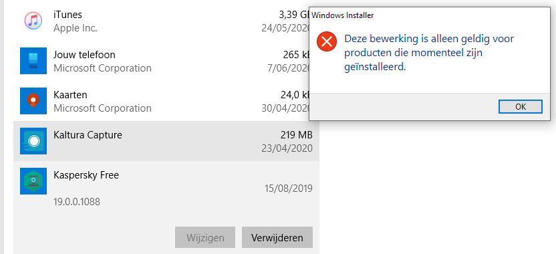This screenshot has width=556, height=254.
Task: Click the iTunes app icon
Action: tap(33, 21)
